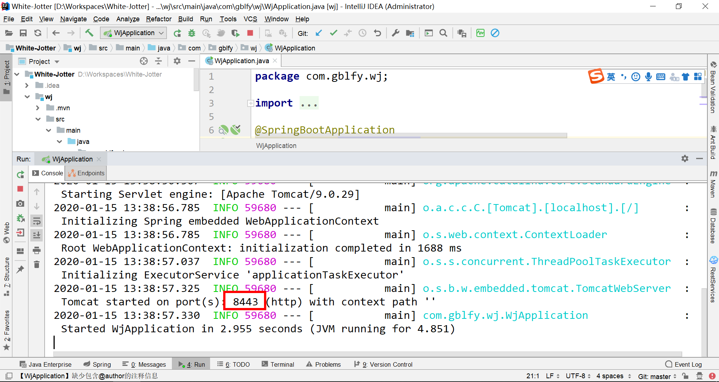
Task: Click the Rerun icon in Run panel
Action: tap(20, 175)
